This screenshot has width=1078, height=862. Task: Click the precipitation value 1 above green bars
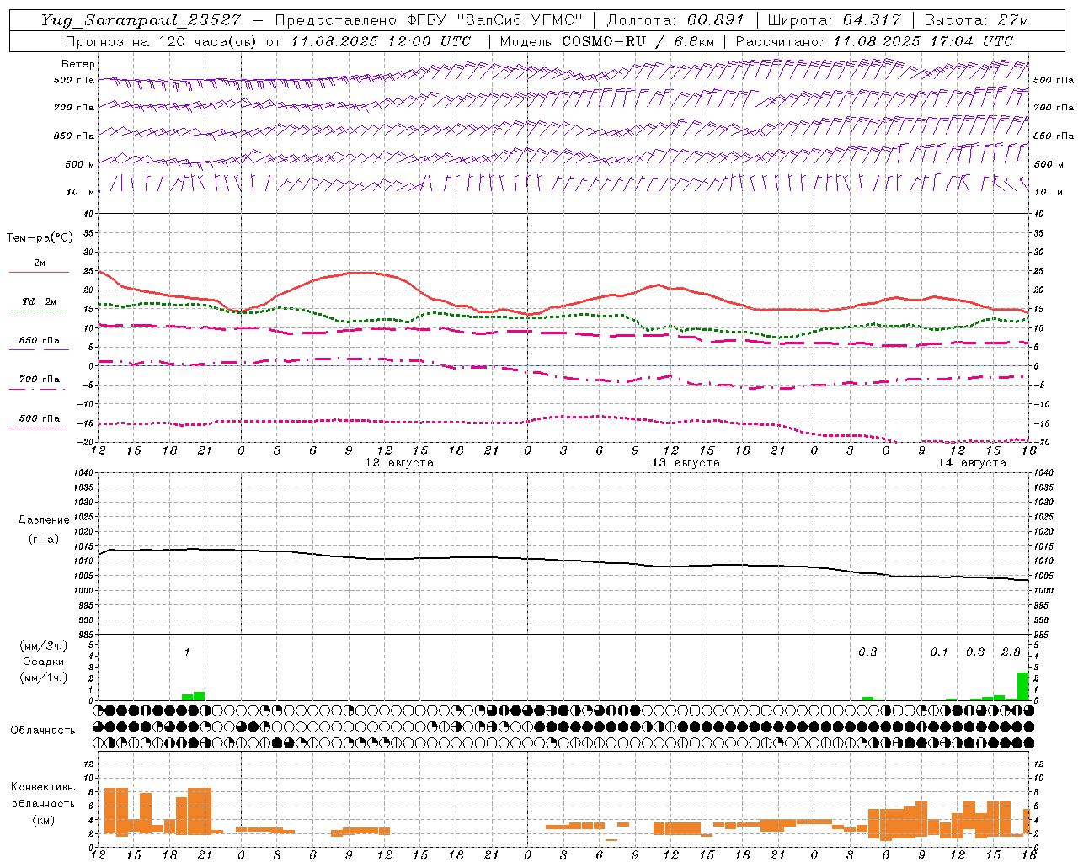(x=187, y=652)
